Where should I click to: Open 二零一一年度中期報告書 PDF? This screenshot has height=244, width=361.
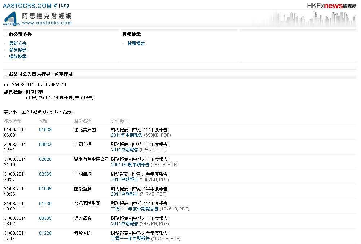point(135,209)
